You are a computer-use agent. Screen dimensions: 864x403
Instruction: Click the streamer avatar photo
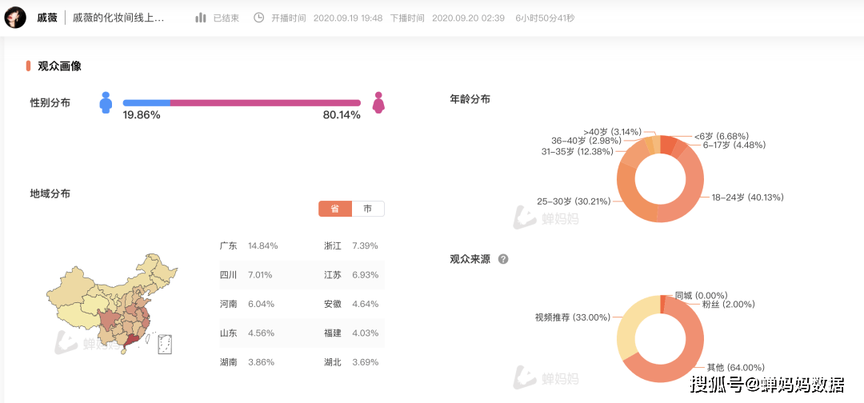click(x=15, y=18)
